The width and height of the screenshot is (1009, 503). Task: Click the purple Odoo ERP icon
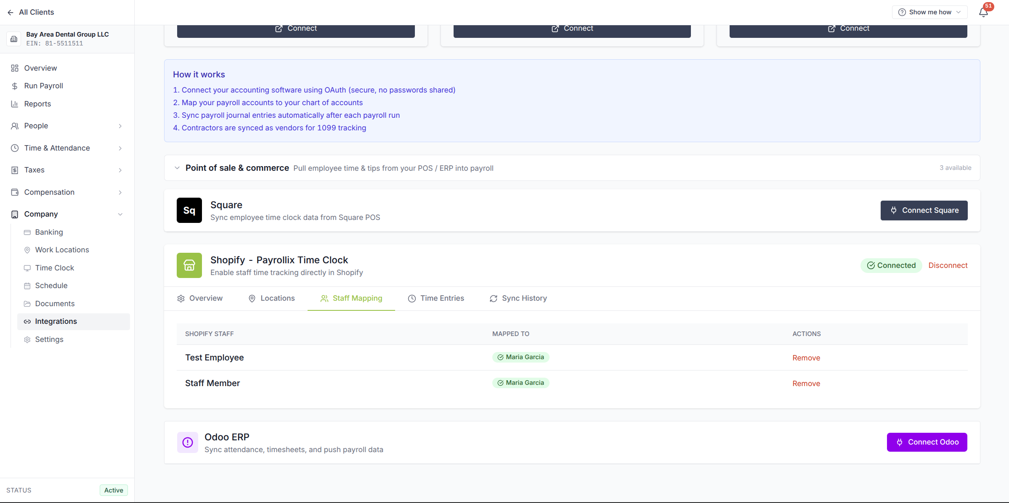(x=188, y=442)
